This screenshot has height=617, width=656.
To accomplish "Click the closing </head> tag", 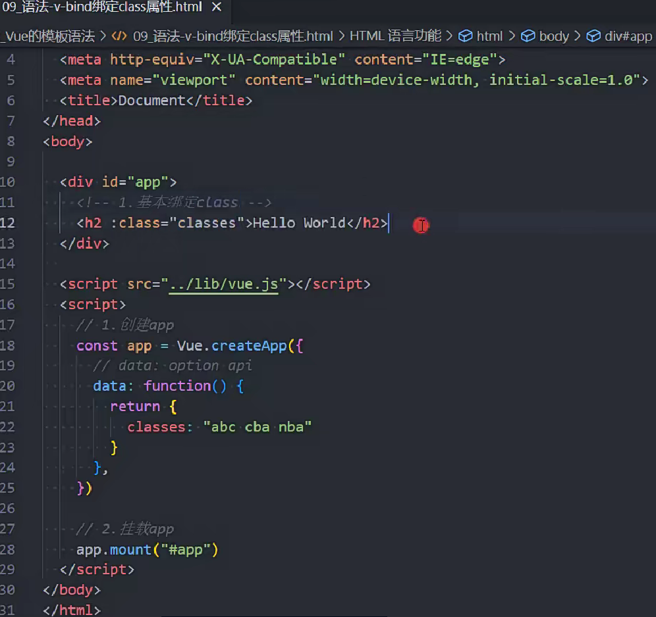I will pos(72,121).
